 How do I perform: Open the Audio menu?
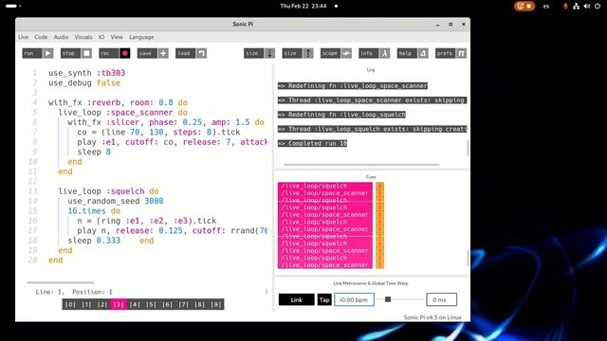(x=61, y=37)
